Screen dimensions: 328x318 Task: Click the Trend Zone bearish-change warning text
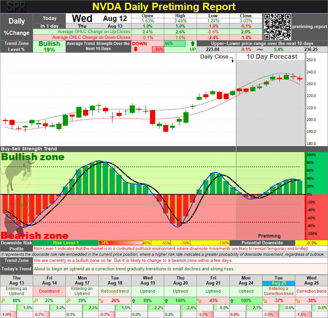point(133,261)
